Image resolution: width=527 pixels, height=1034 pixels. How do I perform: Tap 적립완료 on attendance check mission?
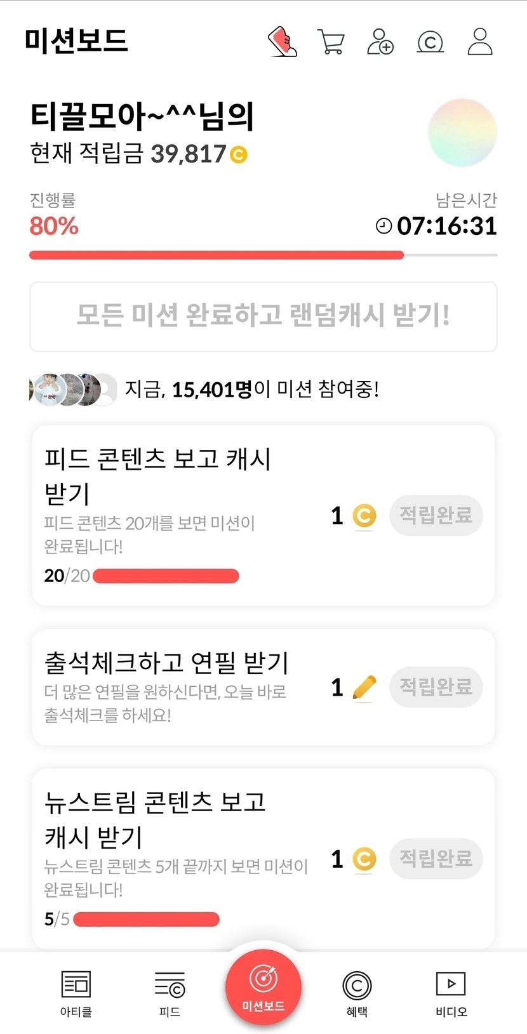pos(436,687)
